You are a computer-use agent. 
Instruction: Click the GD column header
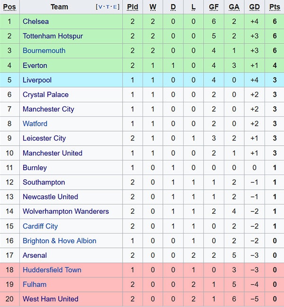click(x=254, y=7)
